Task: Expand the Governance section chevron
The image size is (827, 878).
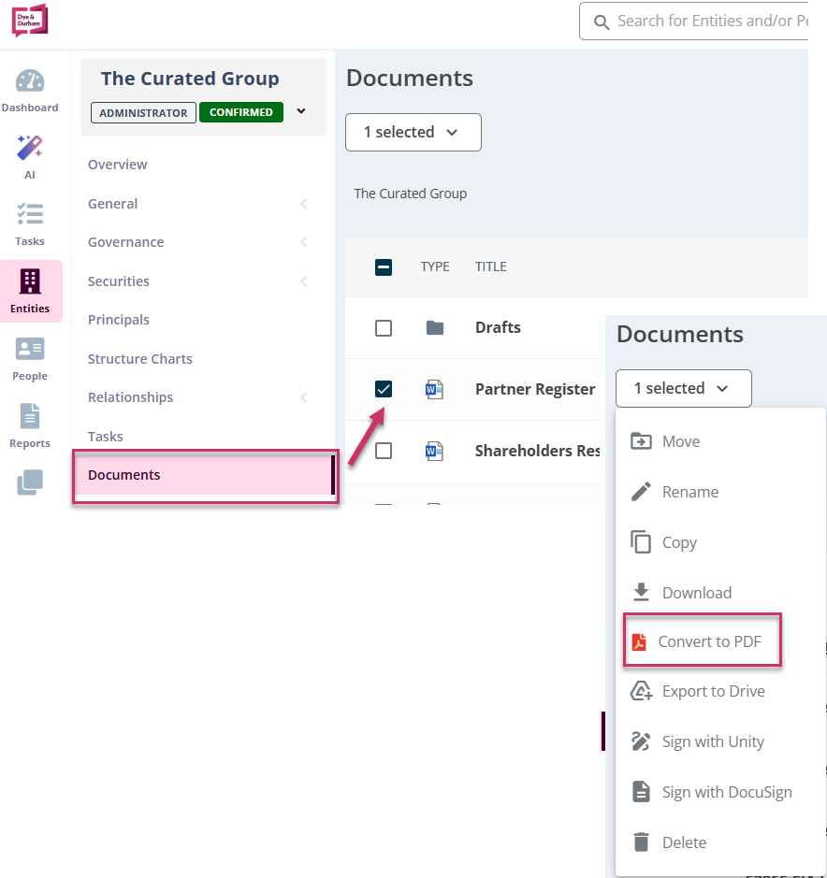Action: coord(304,242)
